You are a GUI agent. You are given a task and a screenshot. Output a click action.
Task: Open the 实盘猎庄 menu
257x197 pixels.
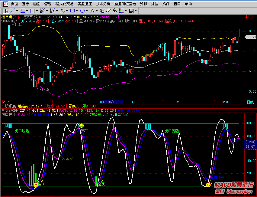(x=85, y=4)
